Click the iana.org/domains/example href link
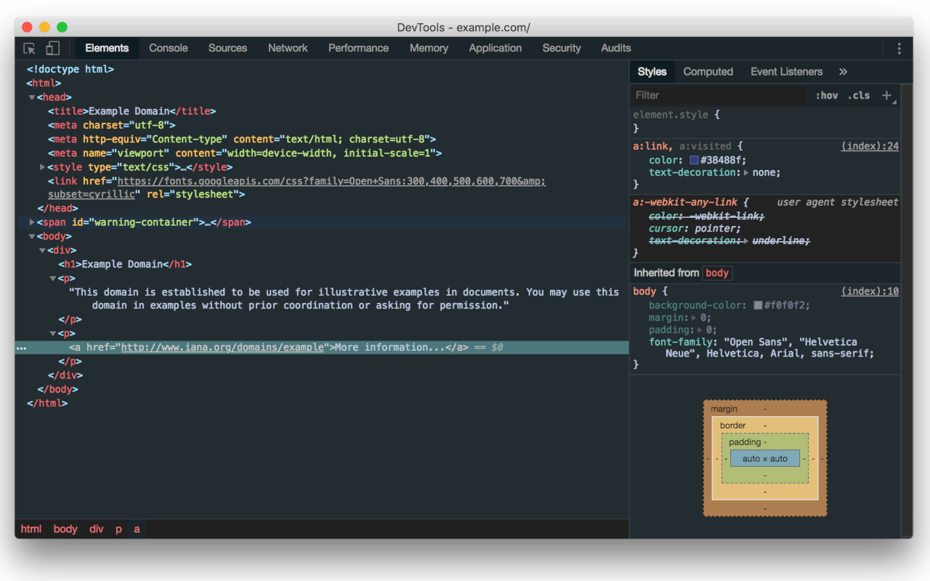The width and height of the screenshot is (930, 581). [x=222, y=348]
